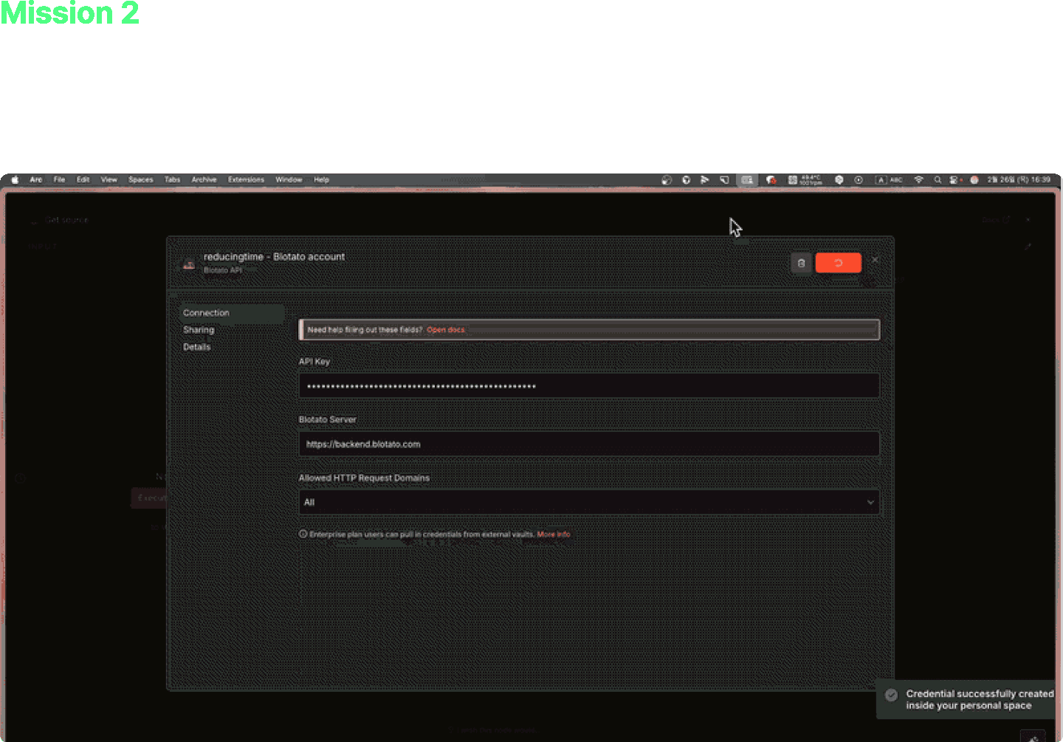The image size is (1063, 742).
Task: Open the Arc menu
Action: tap(36, 179)
